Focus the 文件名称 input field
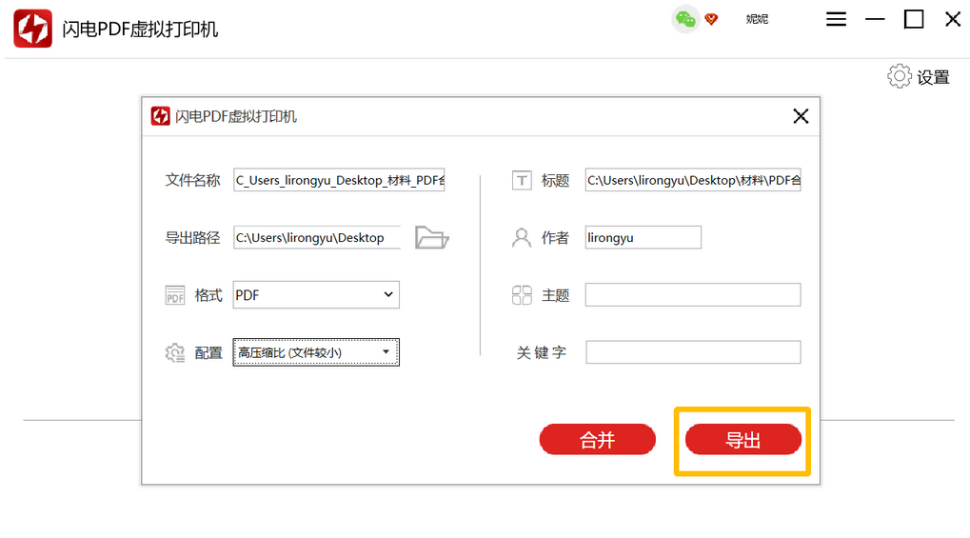The image size is (970, 538). (339, 180)
